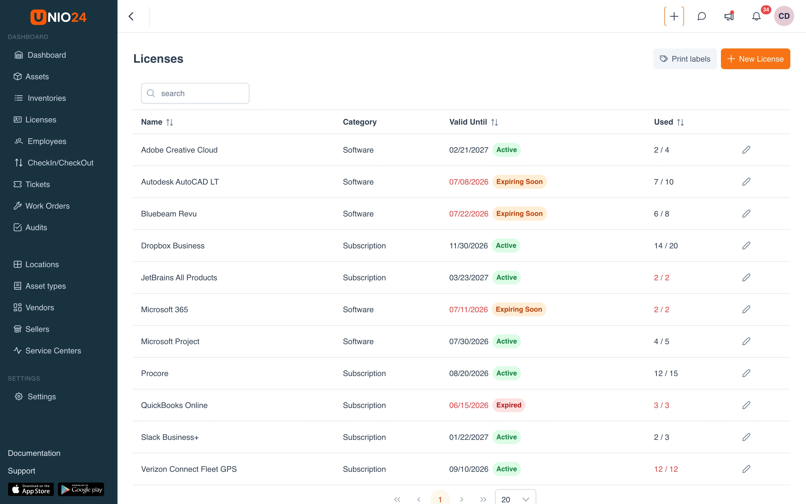The image size is (806, 504).
Task: Click the Procore row name
Action: 154,373
